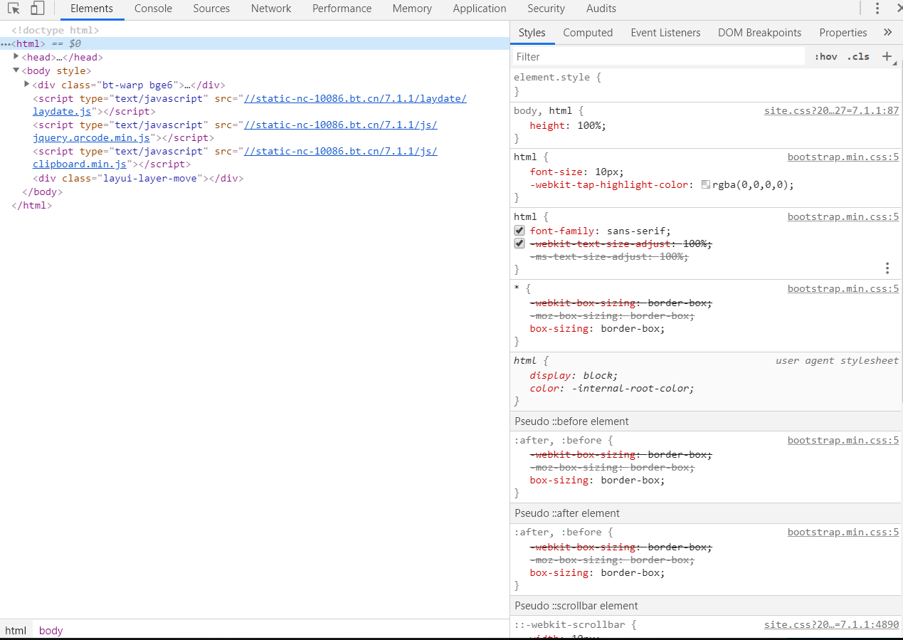Open the Console tab
The height and width of the screenshot is (640, 903).
point(153,9)
